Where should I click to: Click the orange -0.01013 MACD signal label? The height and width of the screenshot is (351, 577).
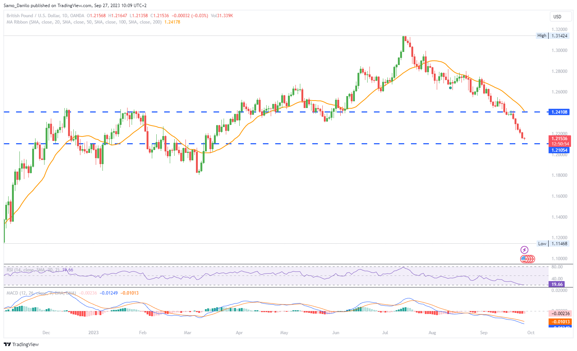pyautogui.click(x=560, y=322)
